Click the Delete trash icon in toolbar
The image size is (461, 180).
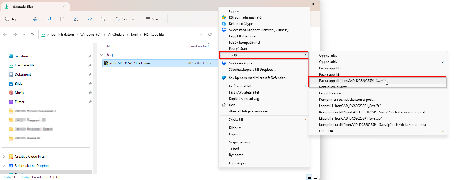coord(103,19)
